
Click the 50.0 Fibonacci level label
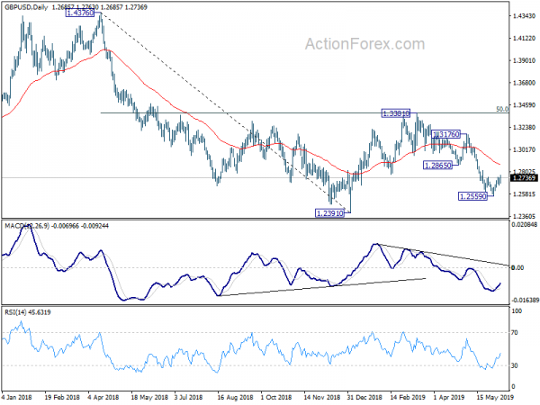point(502,109)
